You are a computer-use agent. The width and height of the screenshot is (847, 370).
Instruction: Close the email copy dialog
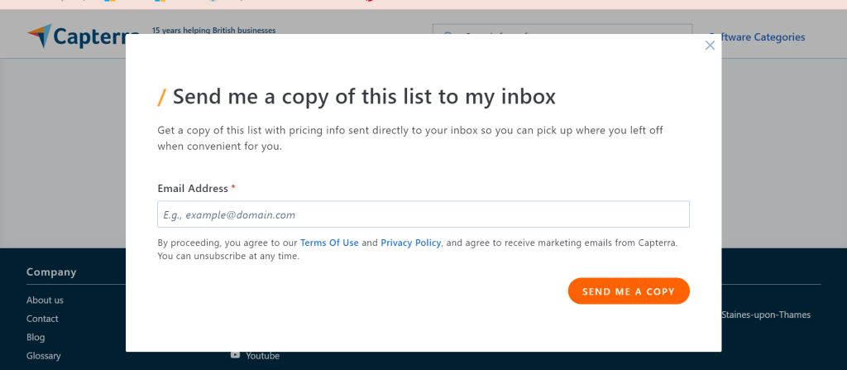(710, 46)
